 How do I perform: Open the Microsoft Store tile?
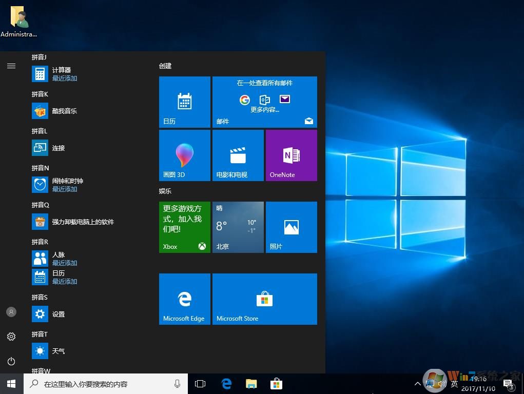(x=264, y=299)
